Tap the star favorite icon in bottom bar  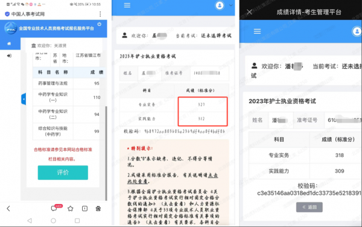(71, 209)
